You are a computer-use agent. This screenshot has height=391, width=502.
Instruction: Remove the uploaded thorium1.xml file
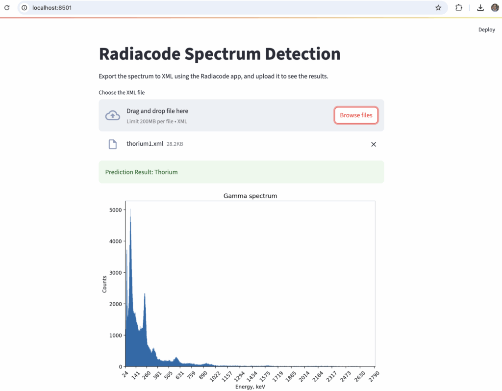[x=374, y=144]
